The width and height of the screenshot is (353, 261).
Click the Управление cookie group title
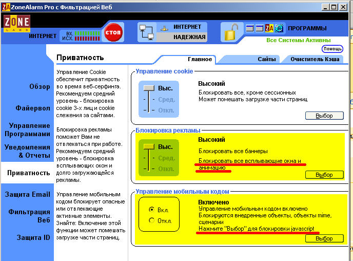[164, 71]
